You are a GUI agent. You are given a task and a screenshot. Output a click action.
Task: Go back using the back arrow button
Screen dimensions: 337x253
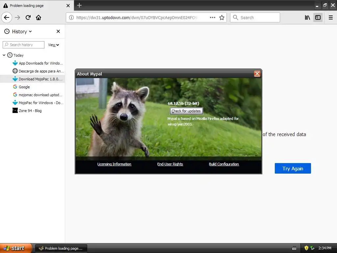coord(7,17)
